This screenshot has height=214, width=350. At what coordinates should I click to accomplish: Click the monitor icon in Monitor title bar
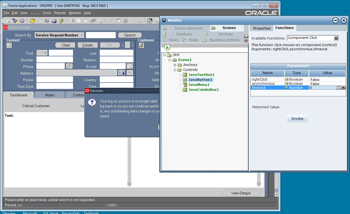tap(164, 20)
